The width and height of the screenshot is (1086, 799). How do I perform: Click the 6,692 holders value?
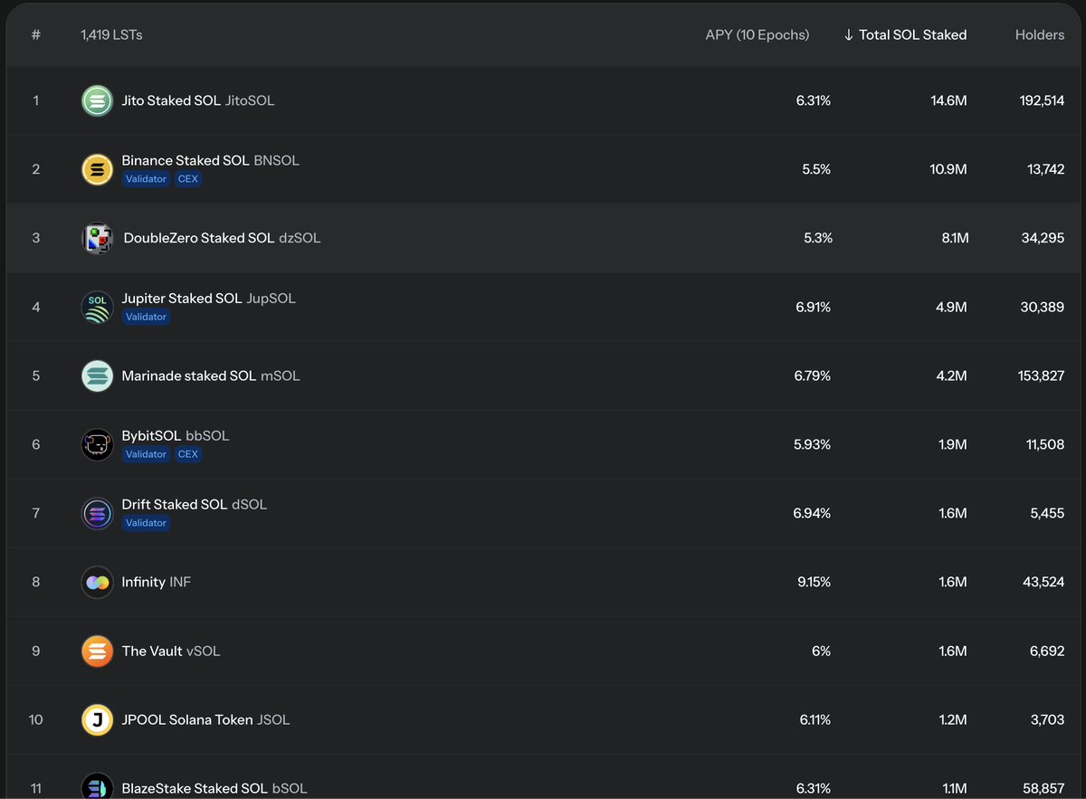pos(1047,651)
